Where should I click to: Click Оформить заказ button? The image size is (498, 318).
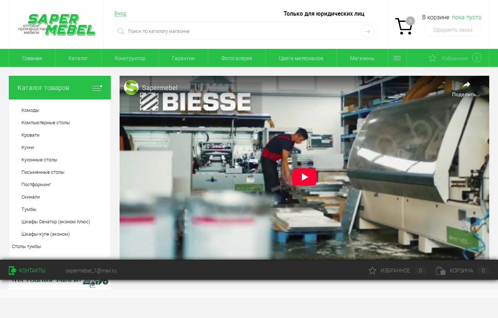pos(453,30)
